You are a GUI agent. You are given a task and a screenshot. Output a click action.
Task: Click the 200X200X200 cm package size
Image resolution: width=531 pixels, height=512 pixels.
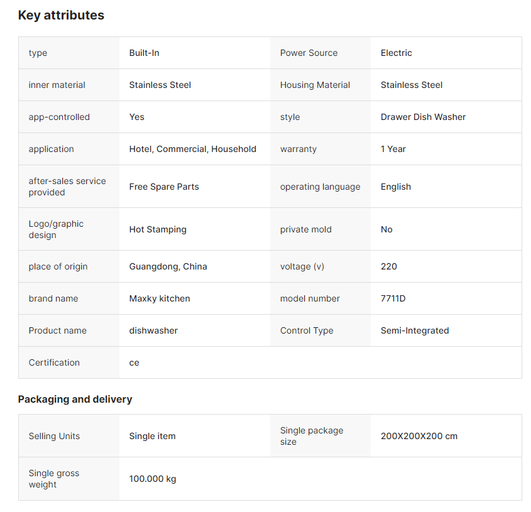coord(419,436)
